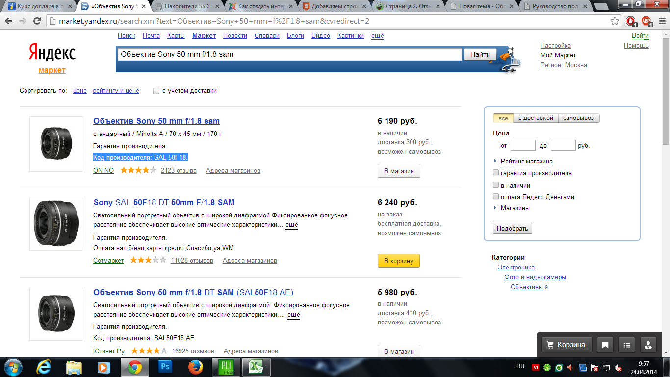Open Windows Media Player from taskbar
The image size is (670, 377).
103,367
